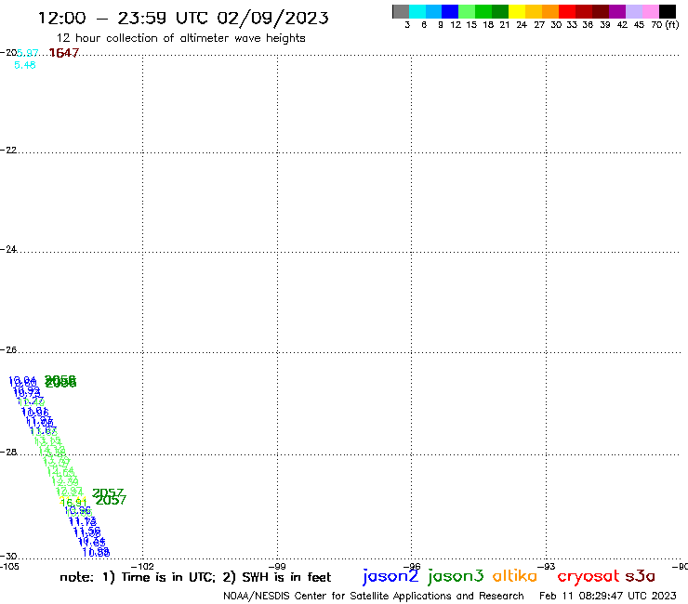The height and width of the screenshot is (604, 688).
Task: Click the bottom '10.88' blue wave height value
Action: (x=96, y=553)
